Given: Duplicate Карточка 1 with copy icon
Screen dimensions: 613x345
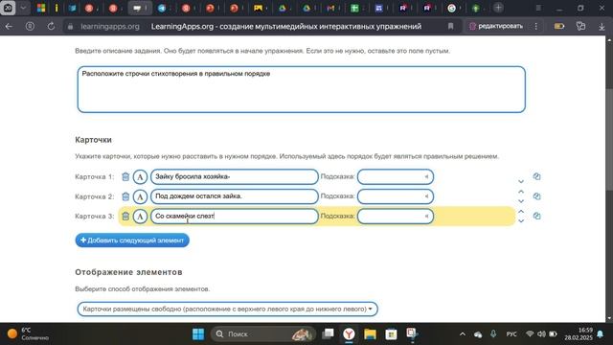Looking at the screenshot, I should (536, 176).
